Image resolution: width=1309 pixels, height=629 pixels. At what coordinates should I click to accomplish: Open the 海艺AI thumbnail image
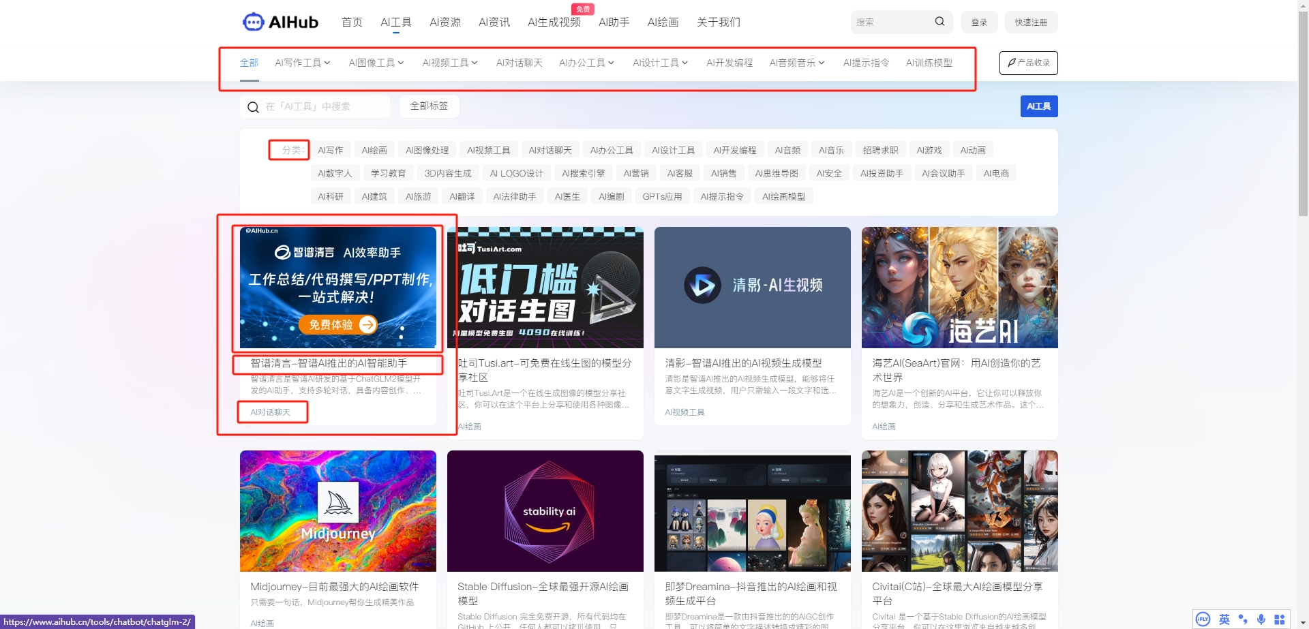tap(960, 288)
